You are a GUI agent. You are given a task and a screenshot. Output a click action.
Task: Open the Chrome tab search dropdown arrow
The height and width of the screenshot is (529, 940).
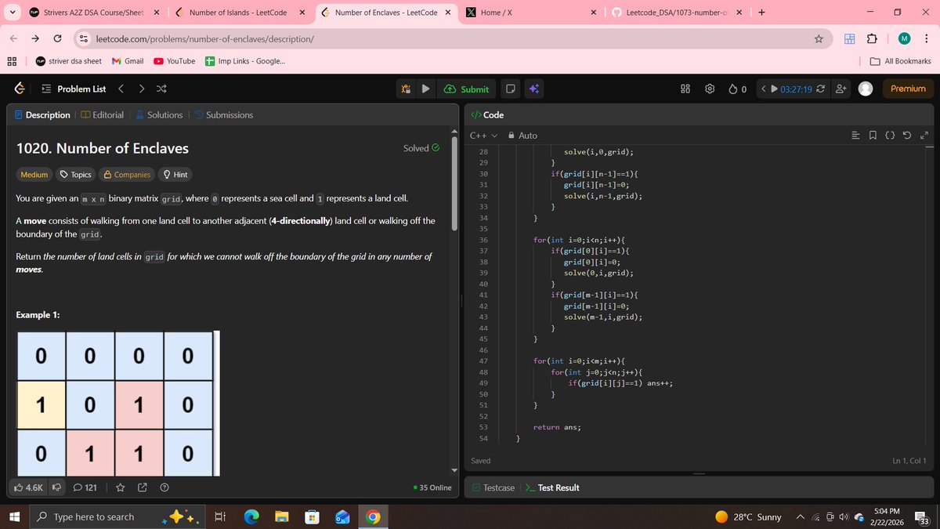pyautogui.click(x=11, y=13)
